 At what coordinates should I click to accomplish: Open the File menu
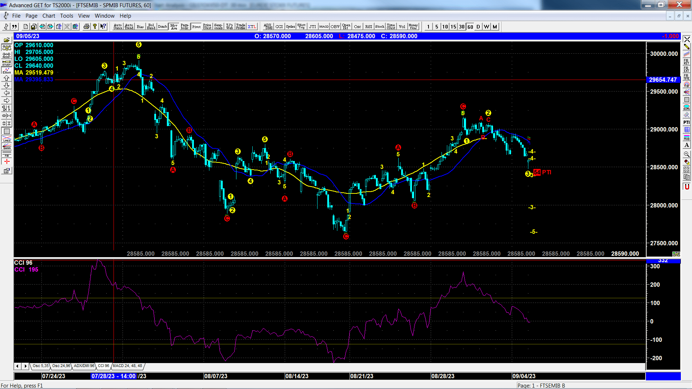tap(16, 16)
